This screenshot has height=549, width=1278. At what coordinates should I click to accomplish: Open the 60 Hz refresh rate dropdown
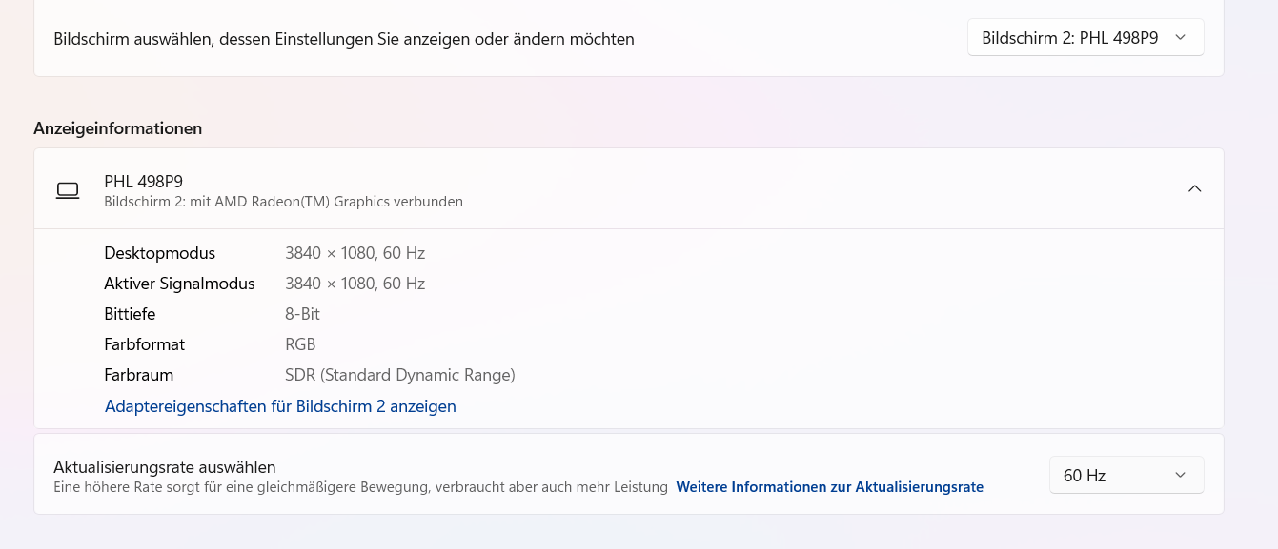1126,475
